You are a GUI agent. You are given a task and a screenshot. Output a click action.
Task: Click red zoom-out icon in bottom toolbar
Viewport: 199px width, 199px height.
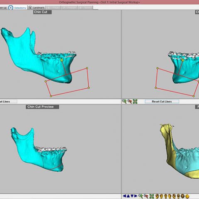[146, 196]
